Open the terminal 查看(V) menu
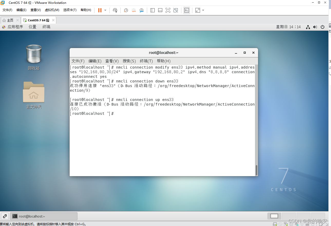 [112, 61]
